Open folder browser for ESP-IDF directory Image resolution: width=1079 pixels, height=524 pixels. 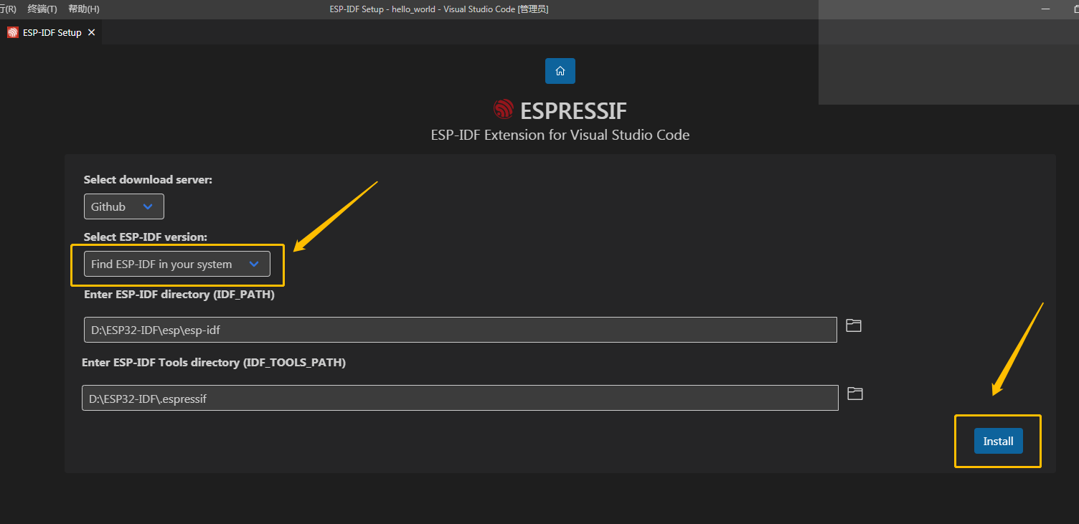point(853,325)
